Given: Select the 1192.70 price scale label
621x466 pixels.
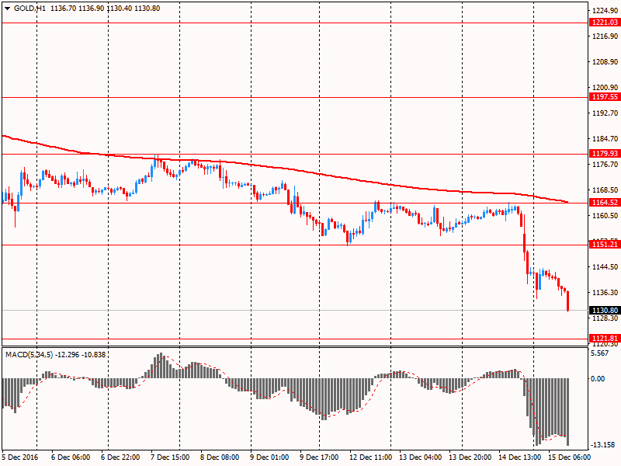Looking at the screenshot, I should point(605,113).
